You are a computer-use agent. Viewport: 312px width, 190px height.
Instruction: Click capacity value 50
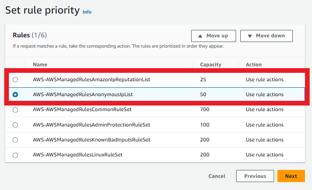(203, 94)
